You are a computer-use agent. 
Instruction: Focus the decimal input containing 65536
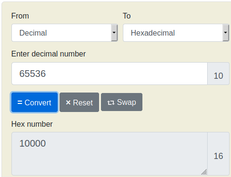click(110, 74)
